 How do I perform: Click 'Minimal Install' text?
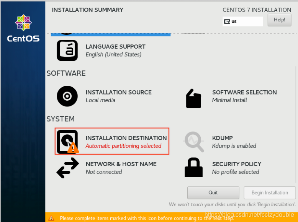[x=229, y=100]
